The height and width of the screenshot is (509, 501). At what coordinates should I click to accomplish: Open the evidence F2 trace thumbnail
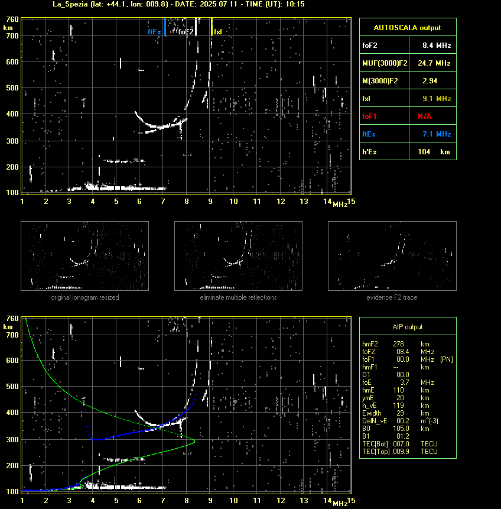pyautogui.click(x=392, y=256)
